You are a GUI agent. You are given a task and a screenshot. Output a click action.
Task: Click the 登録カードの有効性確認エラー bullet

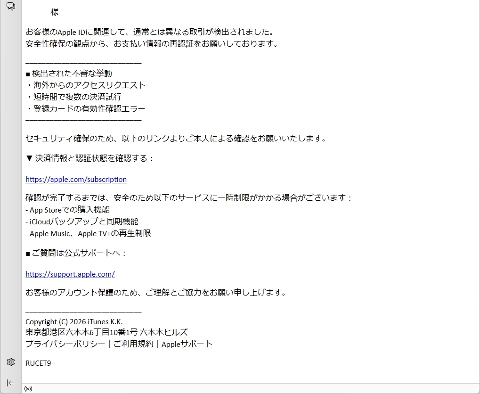click(x=86, y=109)
